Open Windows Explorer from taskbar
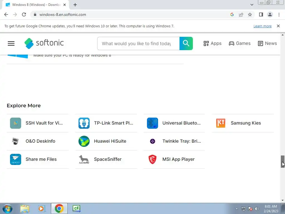The image size is (285, 214). pos(25,208)
